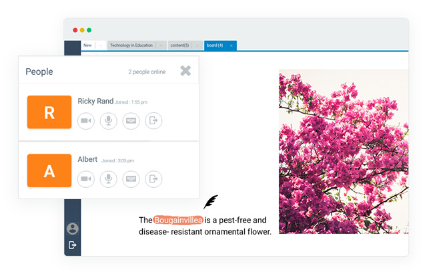
Task: Click the highlighted word Bougainvillea
Action: [x=178, y=220]
